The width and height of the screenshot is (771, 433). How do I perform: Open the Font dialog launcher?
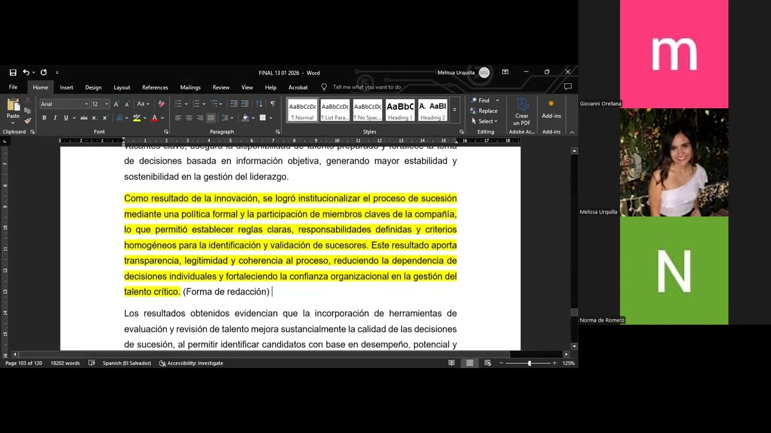point(166,132)
